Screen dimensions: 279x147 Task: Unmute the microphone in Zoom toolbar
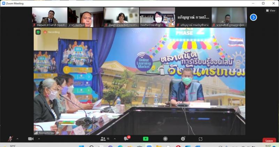click(x=10, y=139)
